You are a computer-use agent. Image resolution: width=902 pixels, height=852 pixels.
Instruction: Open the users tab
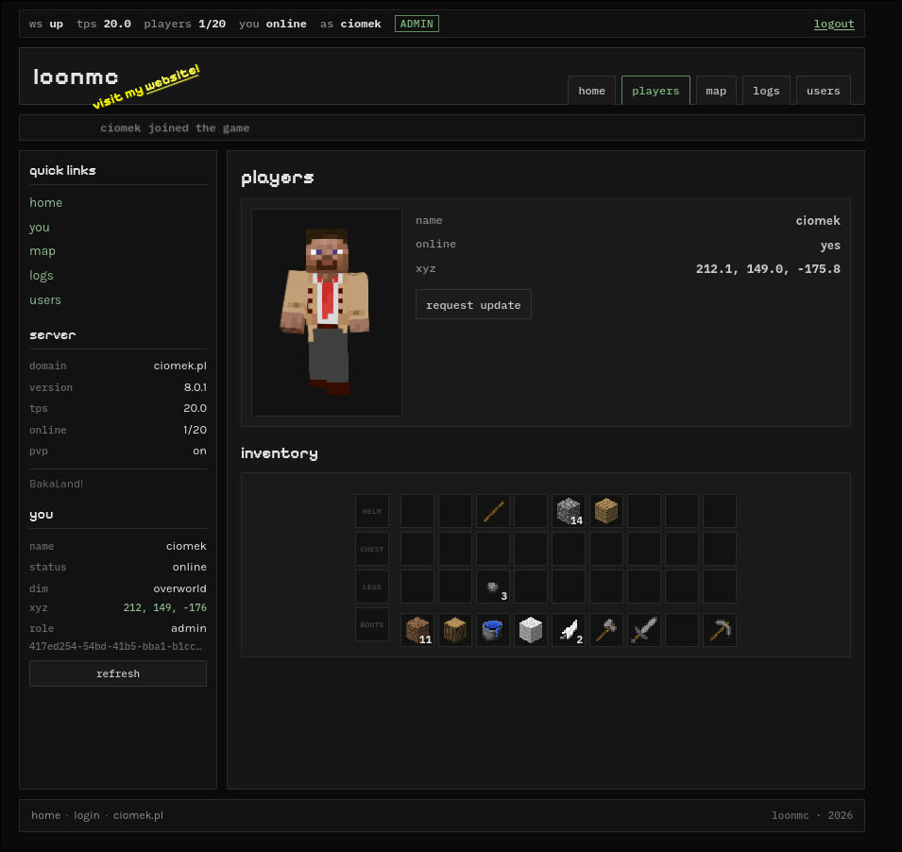(x=824, y=91)
